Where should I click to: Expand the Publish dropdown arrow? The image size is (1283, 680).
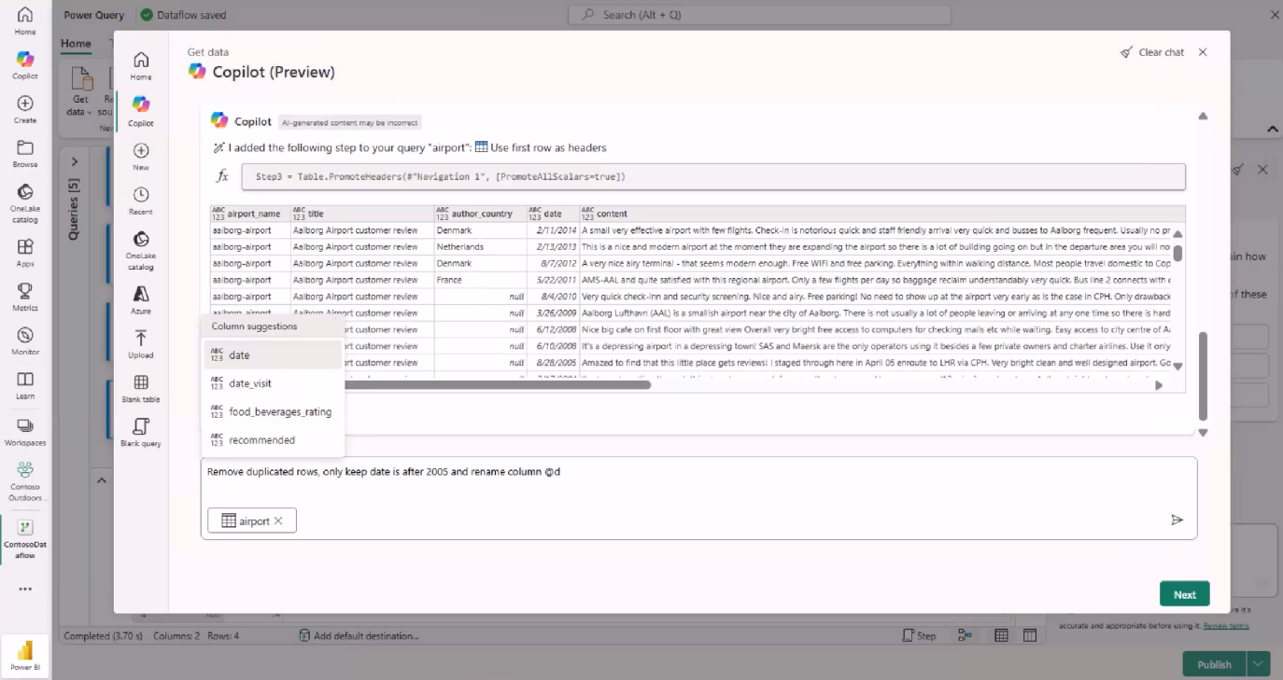coord(1259,664)
